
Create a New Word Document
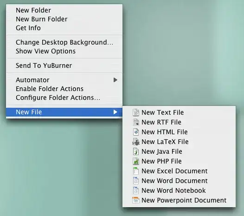tap(179, 181)
